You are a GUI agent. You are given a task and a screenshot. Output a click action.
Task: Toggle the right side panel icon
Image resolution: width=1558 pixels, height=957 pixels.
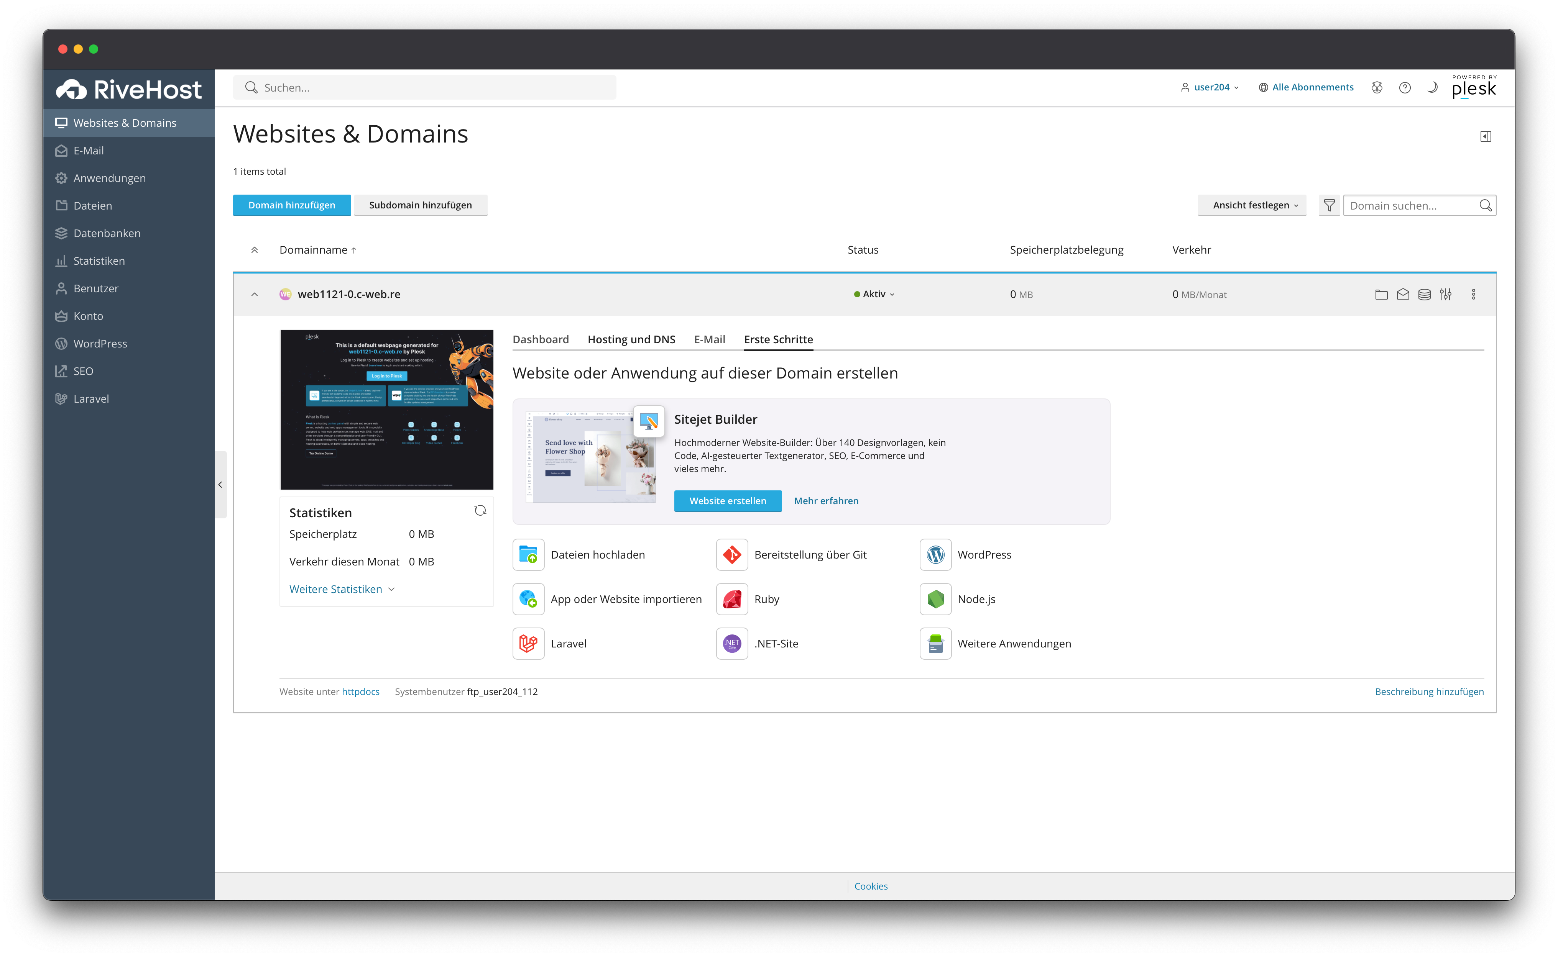1485,136
